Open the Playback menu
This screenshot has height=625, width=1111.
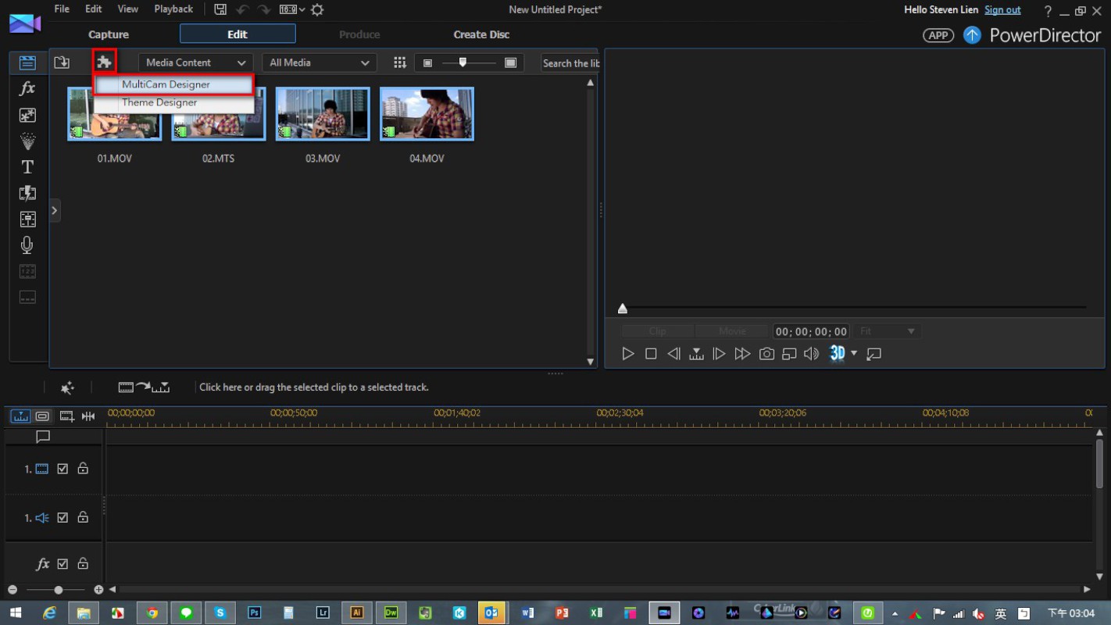click(173, 9)
